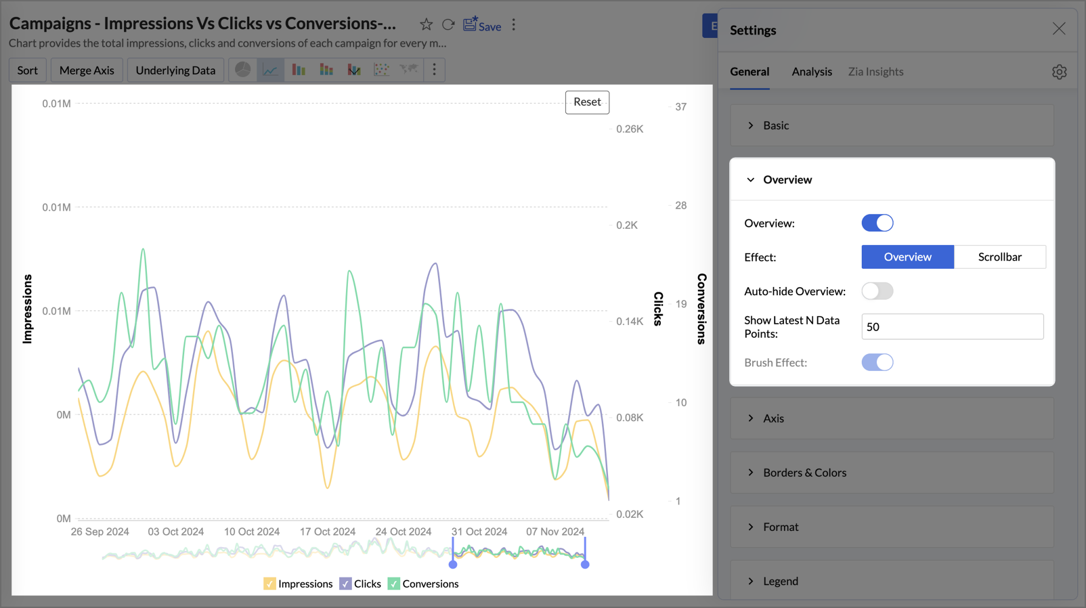Grab the right overview range handle

click(x=585, y=564)
